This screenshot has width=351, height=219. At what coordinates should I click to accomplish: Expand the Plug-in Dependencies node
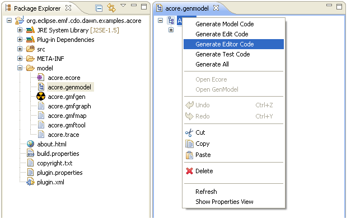pos(20,40)
